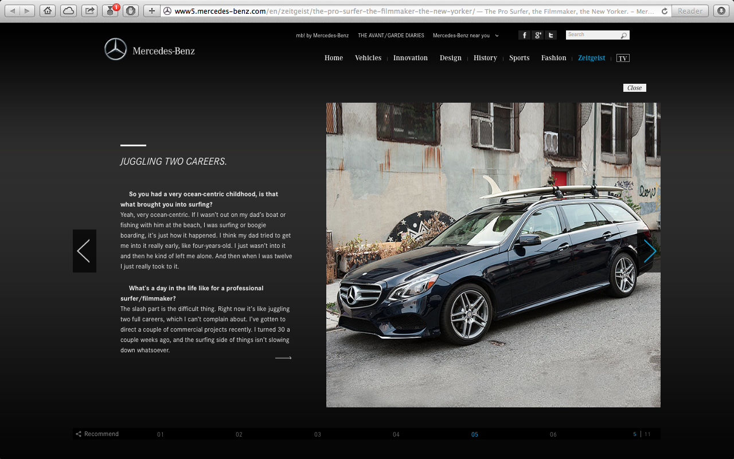Show previous slide with left arrow
The height and width of the screenshot is (459, 734).
pos(84,251)
